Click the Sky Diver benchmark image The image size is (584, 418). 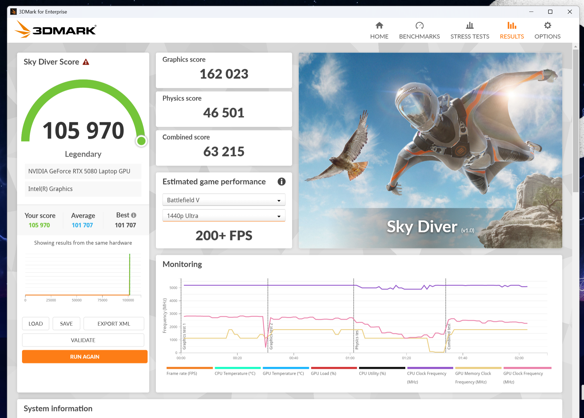click(430, 150)
